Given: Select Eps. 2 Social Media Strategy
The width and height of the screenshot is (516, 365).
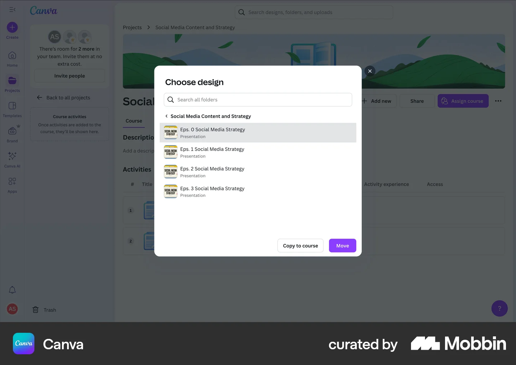Looking at the screenshot, I should [x=258, y=172].
